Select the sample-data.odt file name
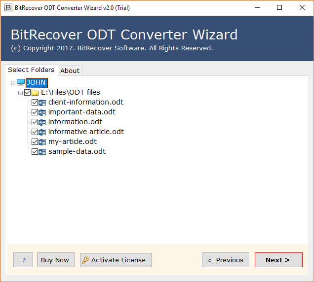314x282 pixels. point(77,152)
